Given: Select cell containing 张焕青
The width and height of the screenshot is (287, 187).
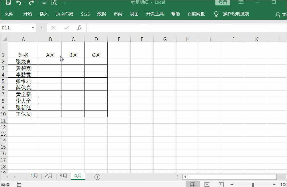Looking at the screenshot, I should (23, 61).
